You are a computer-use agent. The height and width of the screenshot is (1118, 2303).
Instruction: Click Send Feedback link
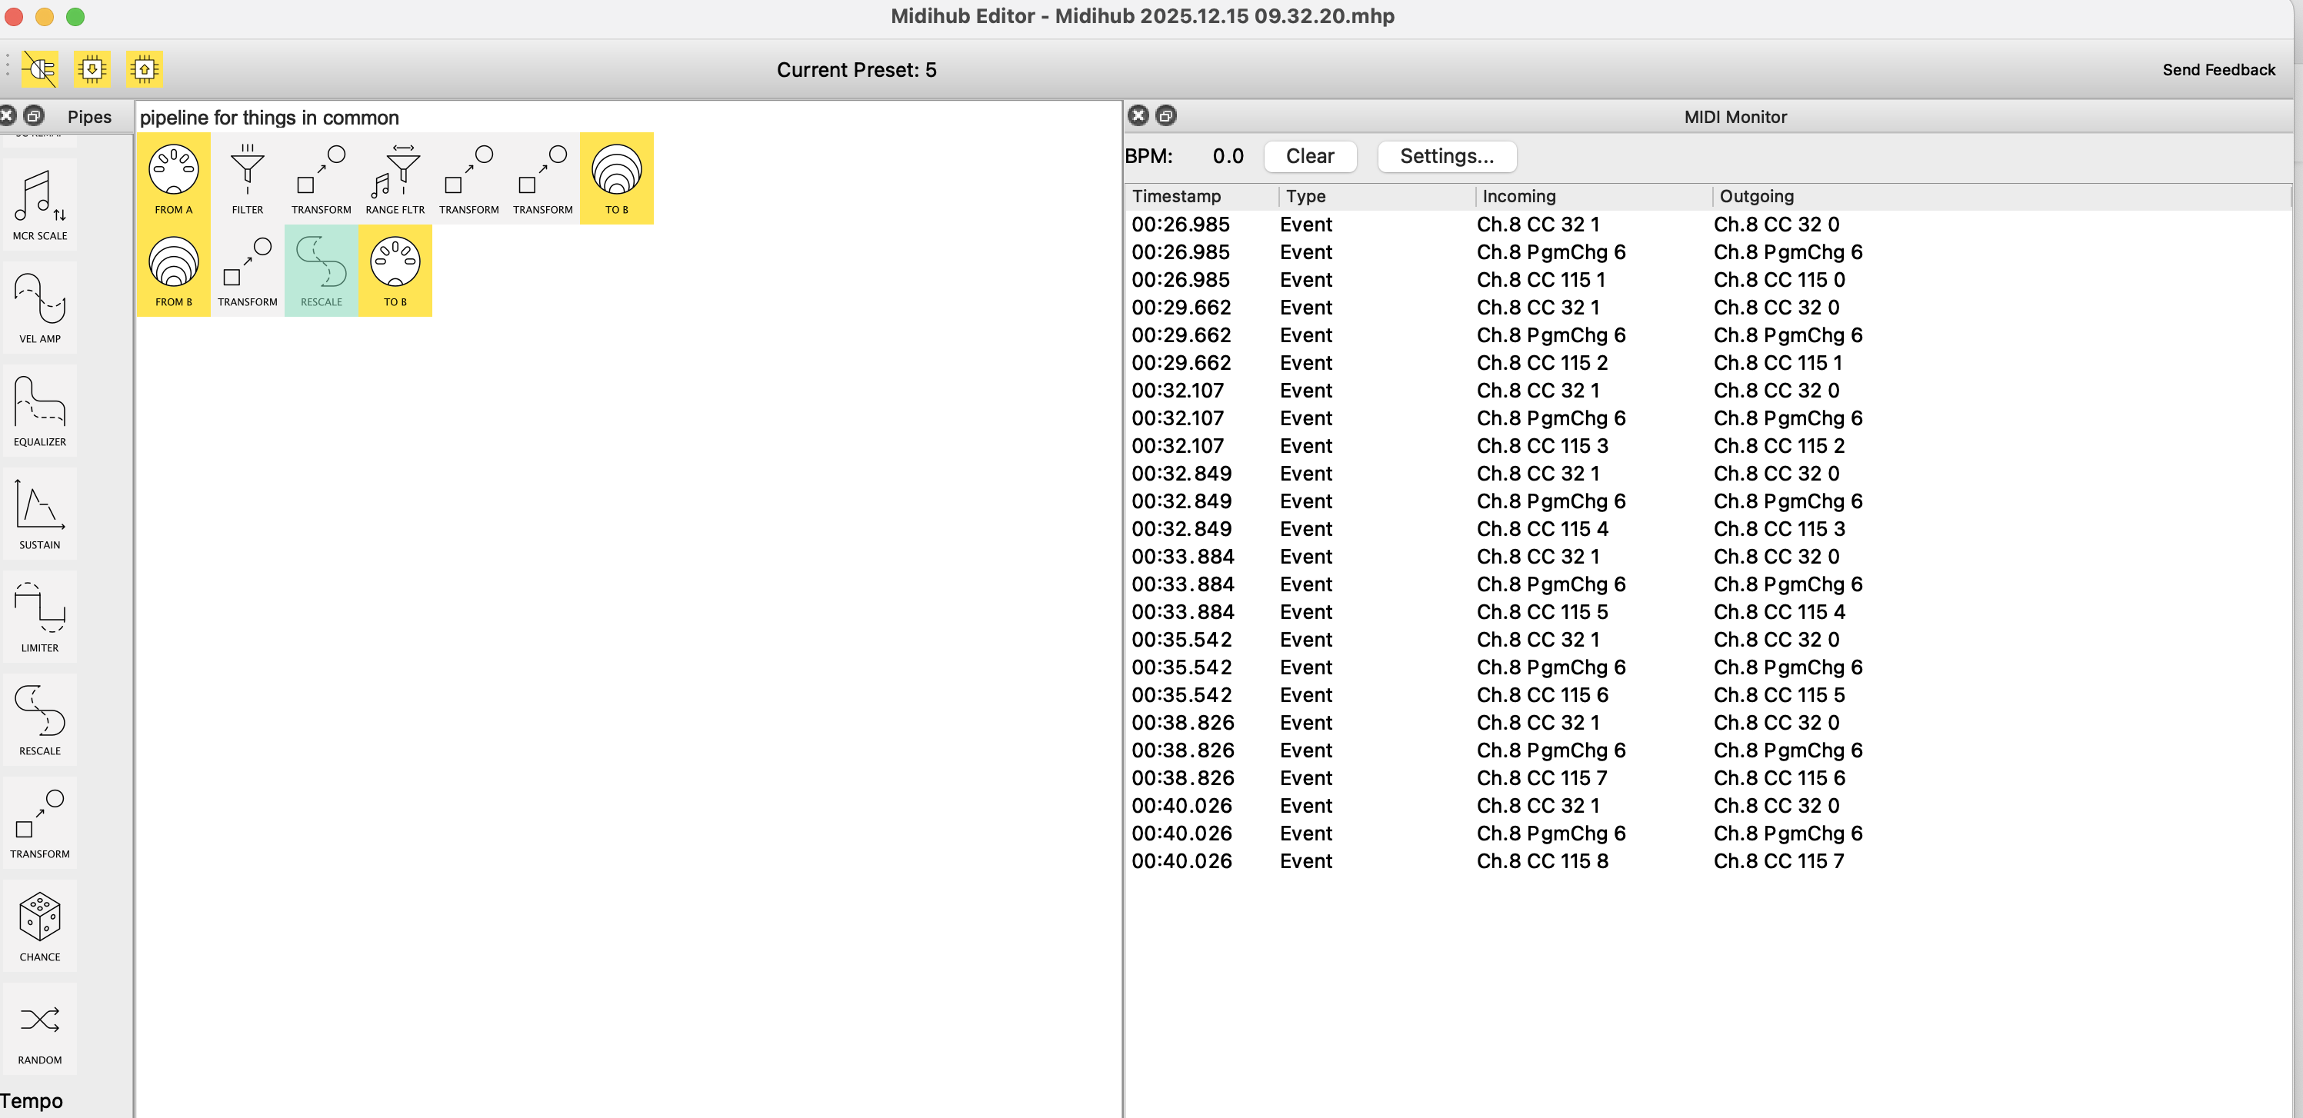2218,70
